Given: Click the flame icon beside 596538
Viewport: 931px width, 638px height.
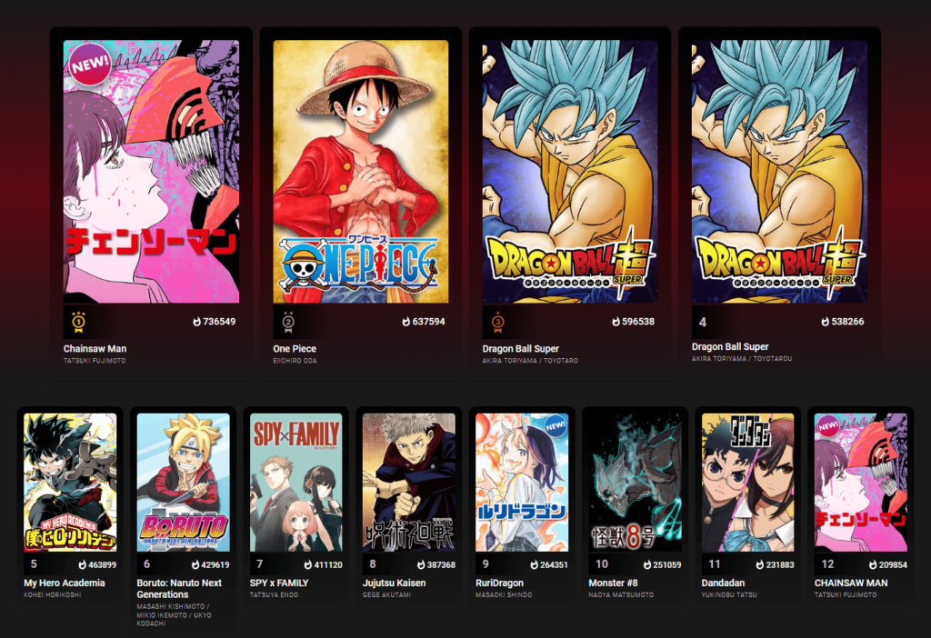Looking at the screenshot, I should 616,322.
